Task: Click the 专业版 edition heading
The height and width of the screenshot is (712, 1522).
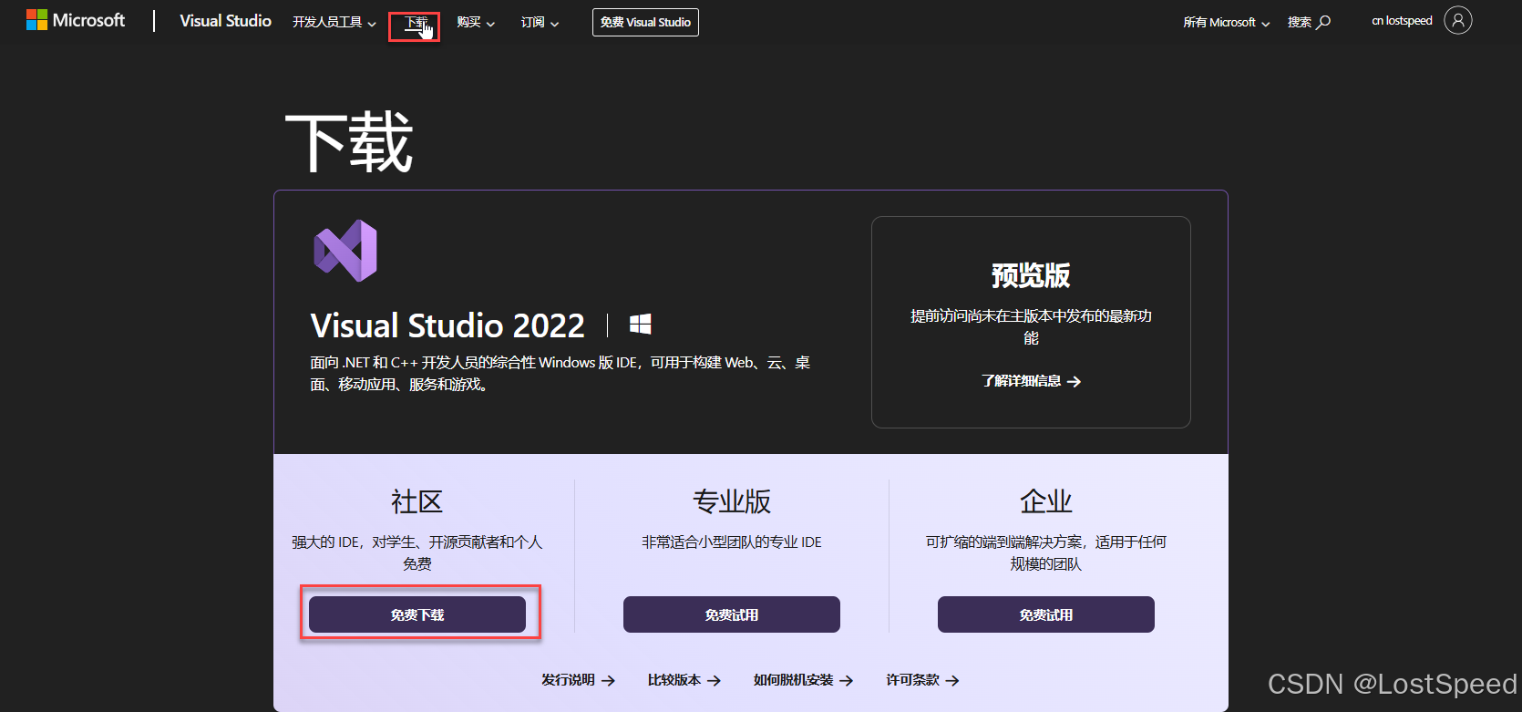Action: pos(732,501)
